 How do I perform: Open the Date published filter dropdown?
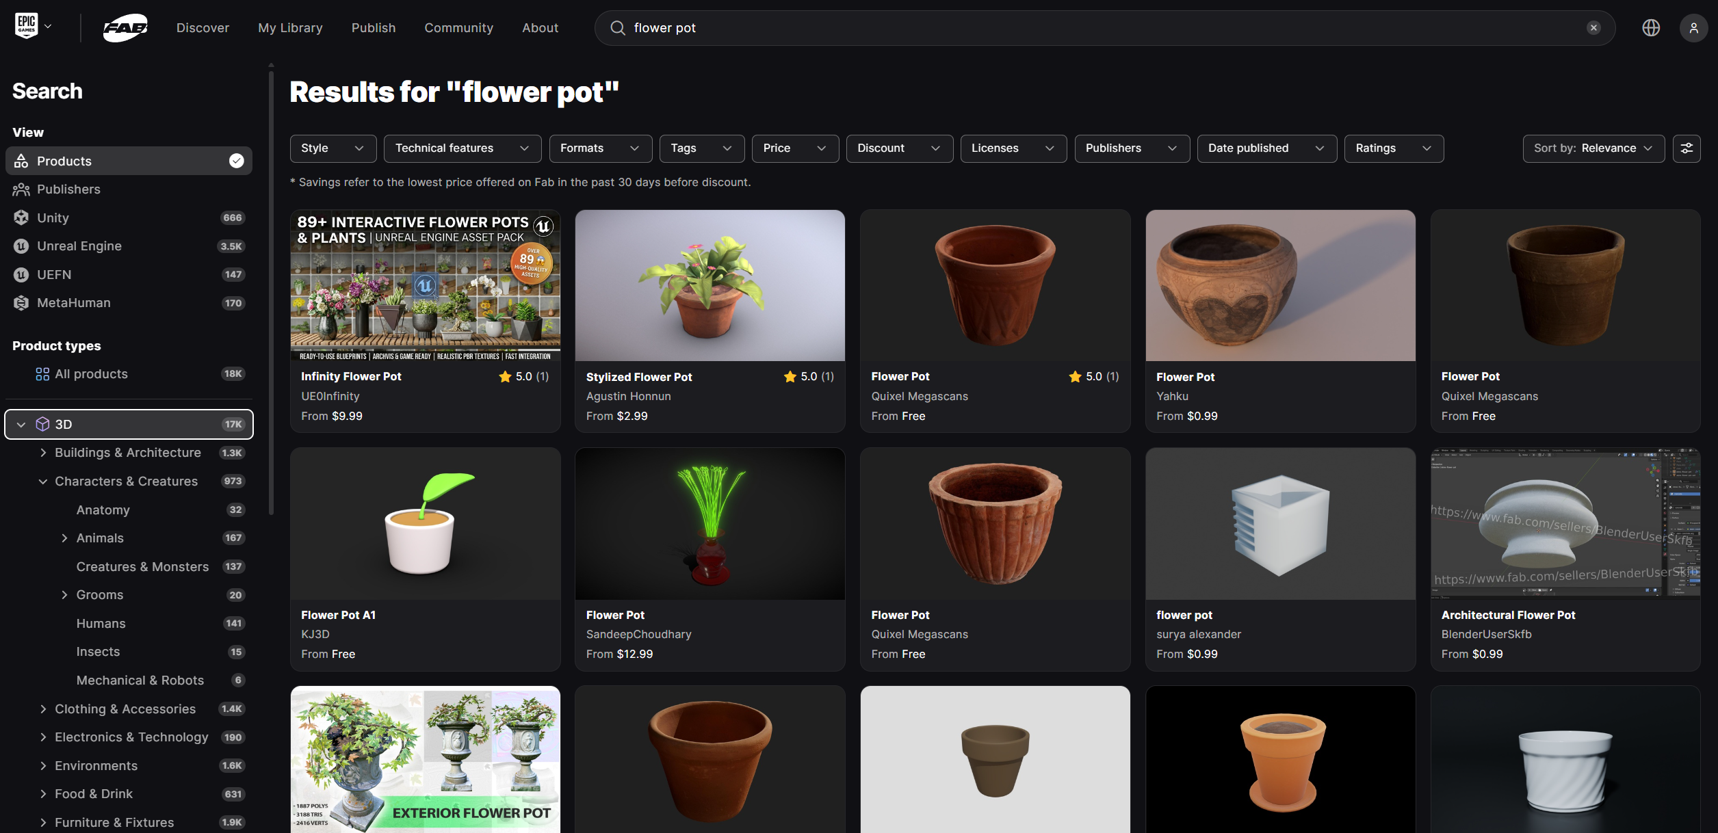click(1267, 148)
